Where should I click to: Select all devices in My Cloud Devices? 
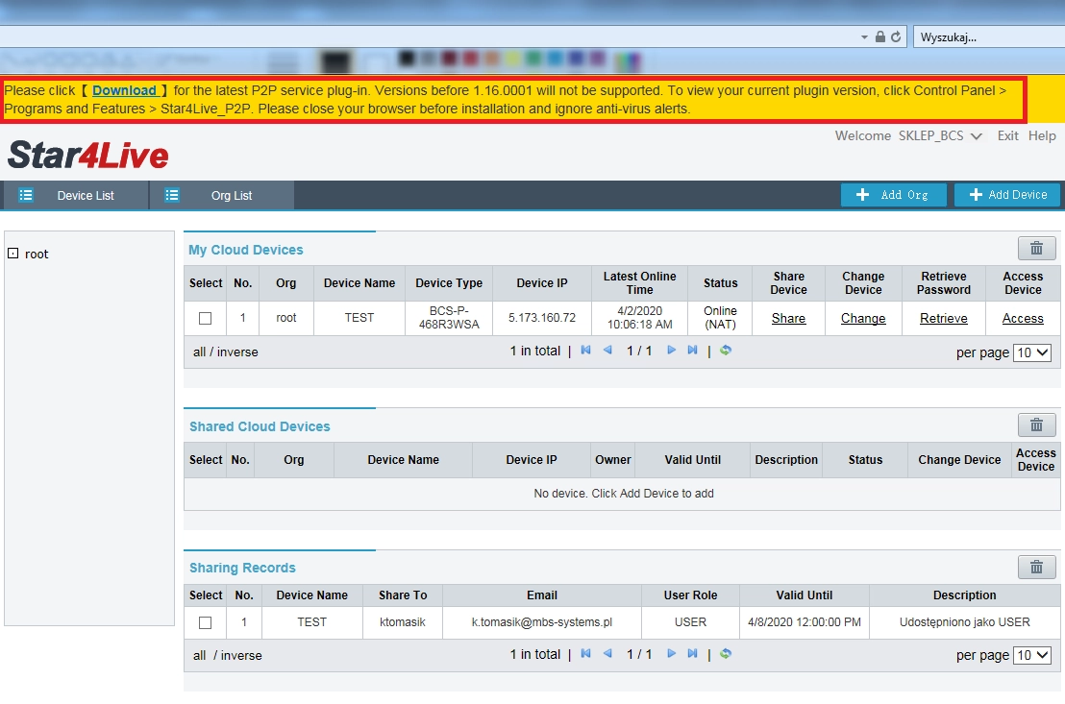[x=199, y=352]
